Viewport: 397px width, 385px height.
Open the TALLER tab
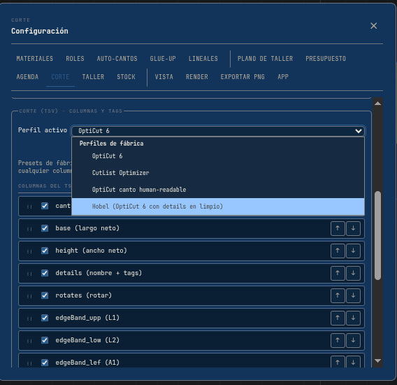click(x=93, y=77)
